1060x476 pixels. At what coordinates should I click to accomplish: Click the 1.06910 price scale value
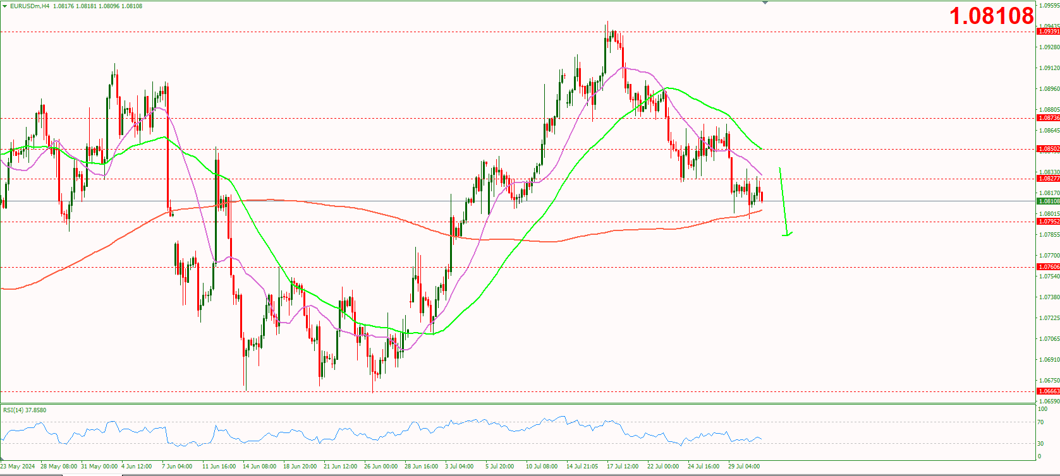(x=1049, y=360)
